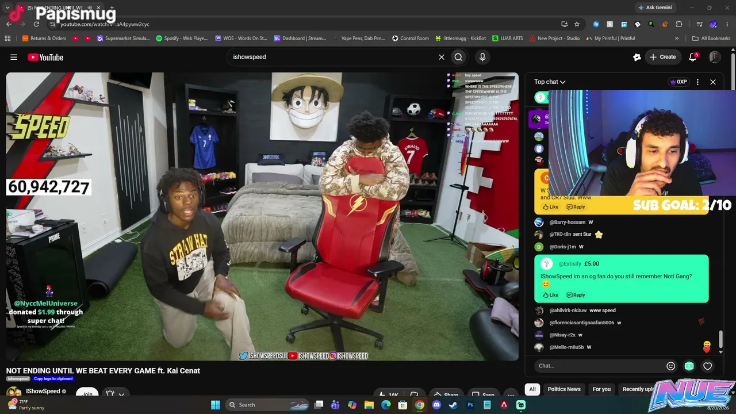This screenshot has width=736, height=414.
Task: Open the littlesmugg KickBot bookmark
Action: pos(461,39)
